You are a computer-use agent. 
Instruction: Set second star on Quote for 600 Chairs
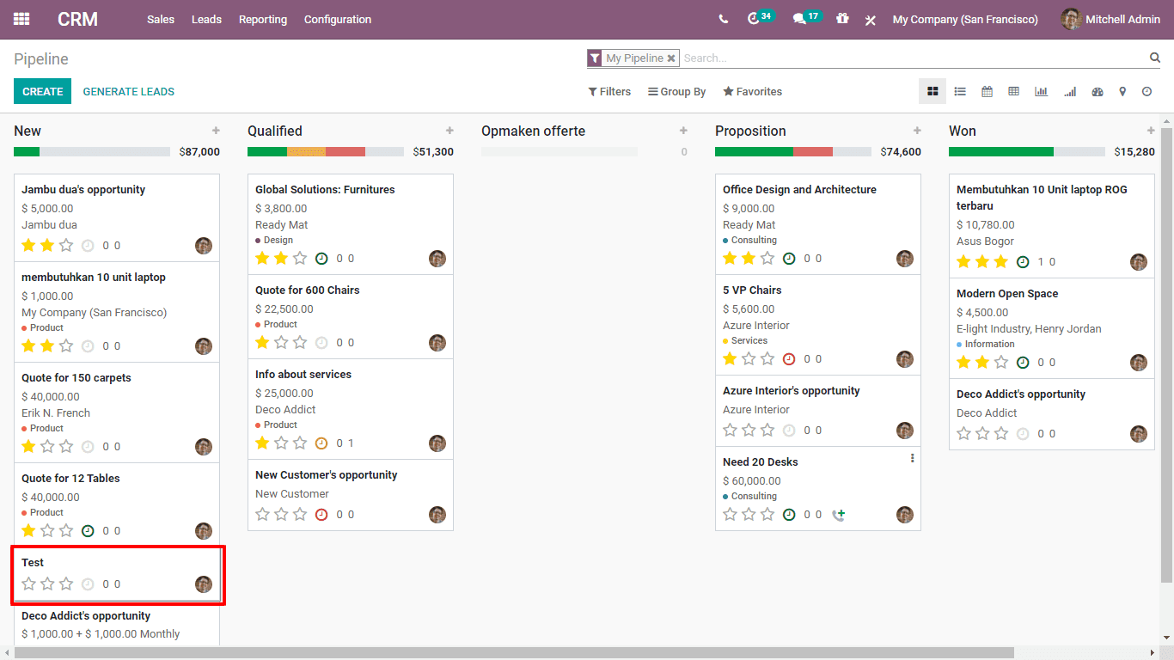pos(281,343)
